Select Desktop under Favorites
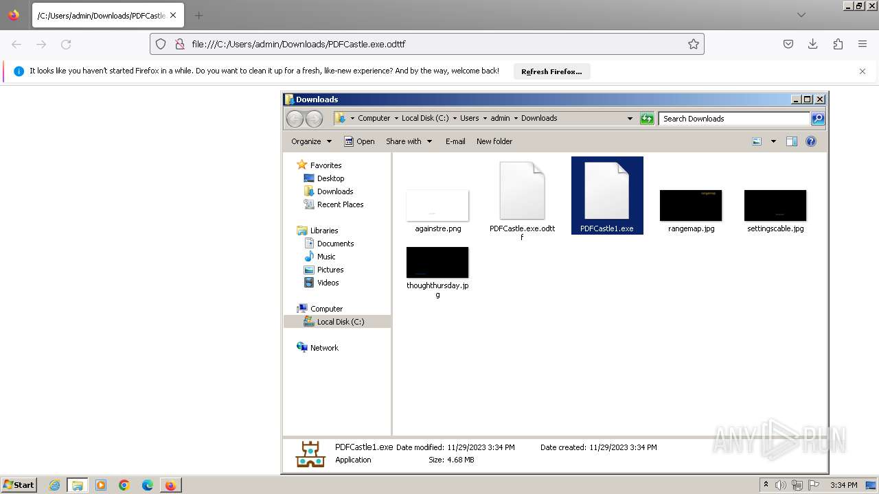Image resolution: width=879 pixels, height=494 pixels. point(330,178)
